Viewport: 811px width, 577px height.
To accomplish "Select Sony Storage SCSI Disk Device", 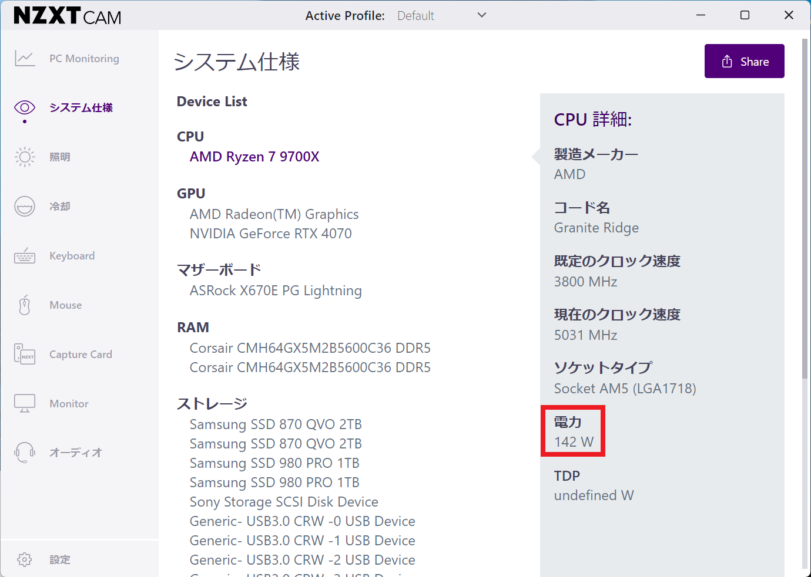I will tap(284, 502).
